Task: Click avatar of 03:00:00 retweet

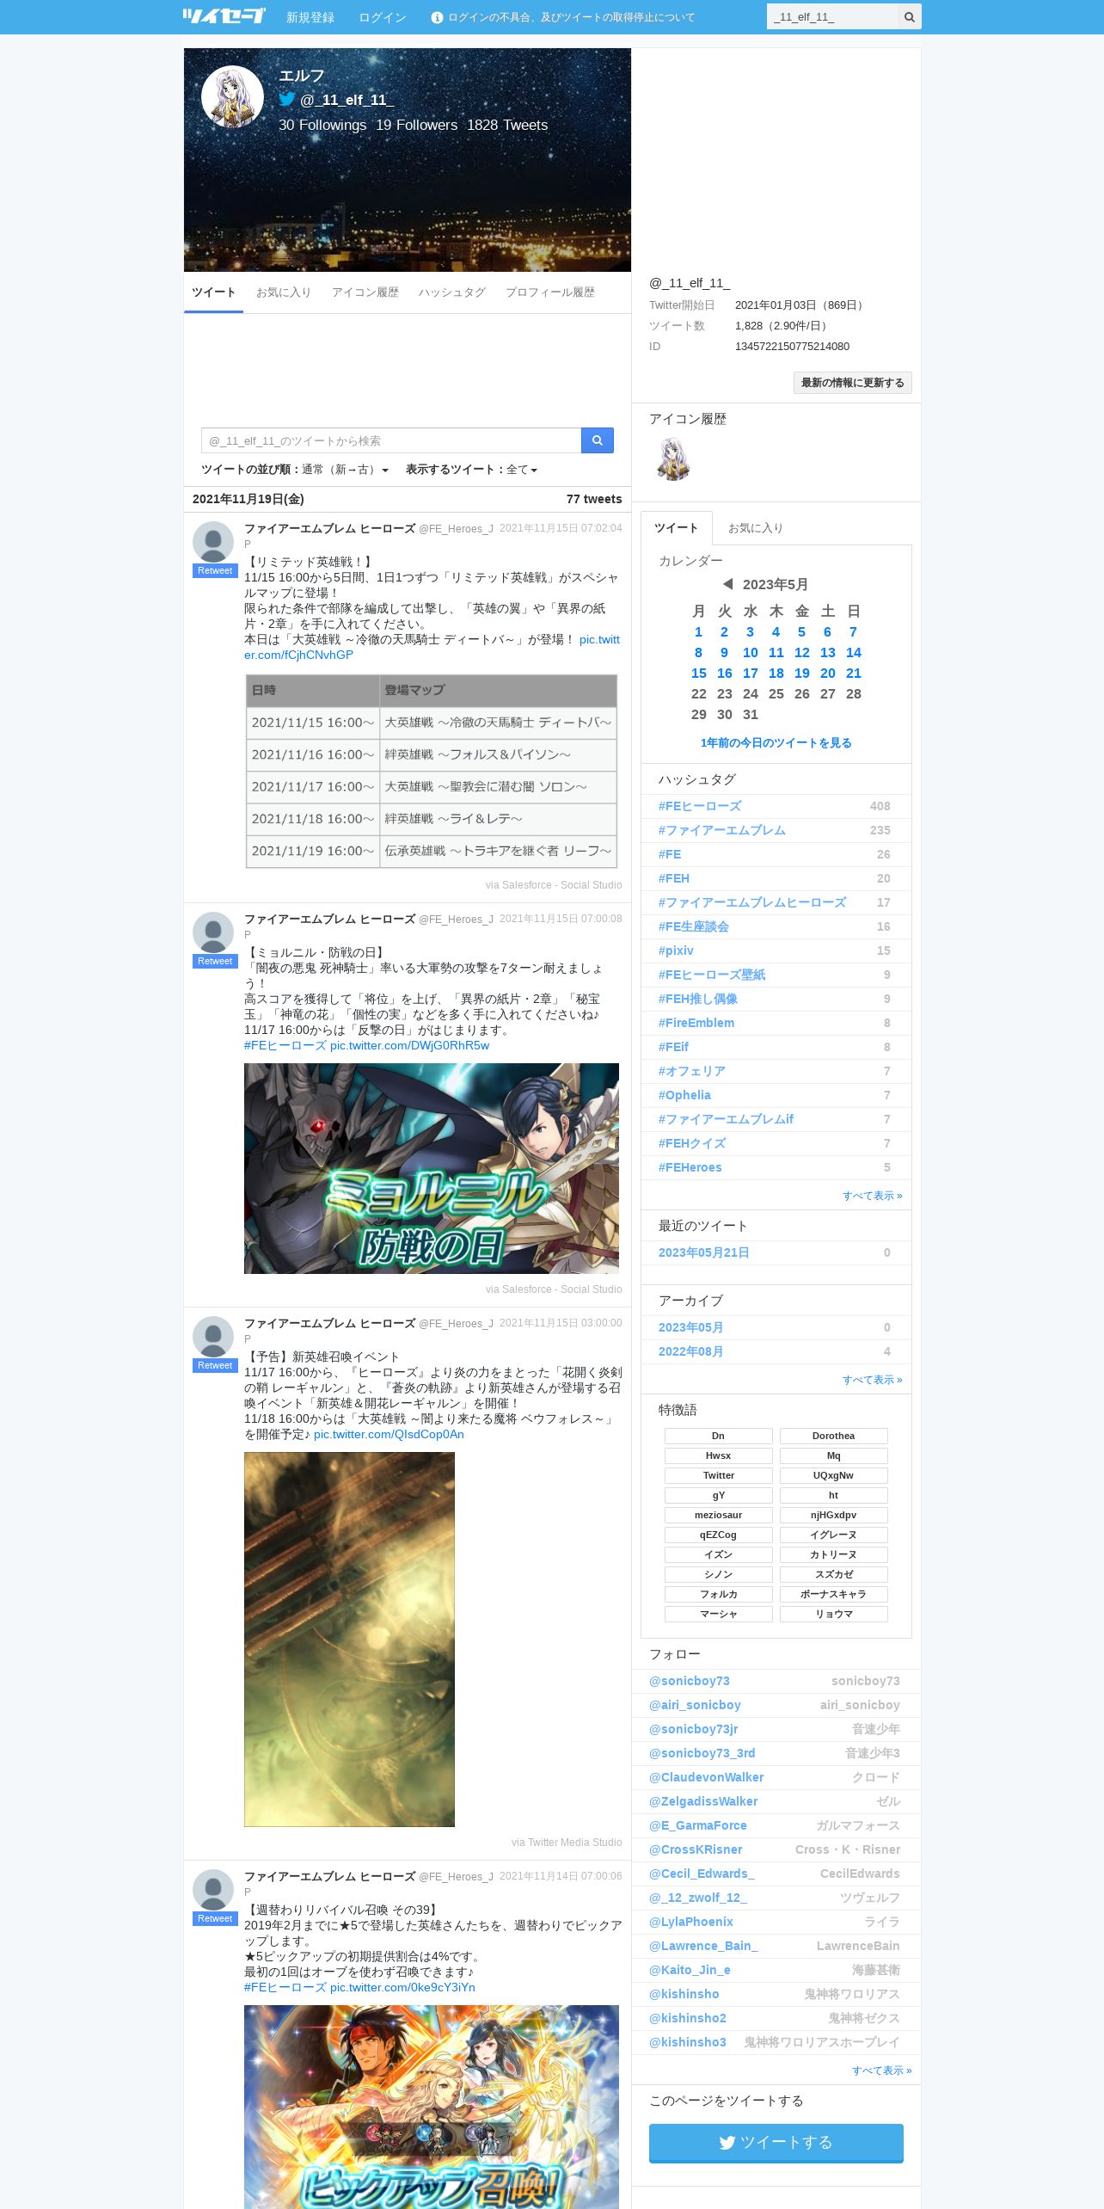Action: coord(213,1337)
